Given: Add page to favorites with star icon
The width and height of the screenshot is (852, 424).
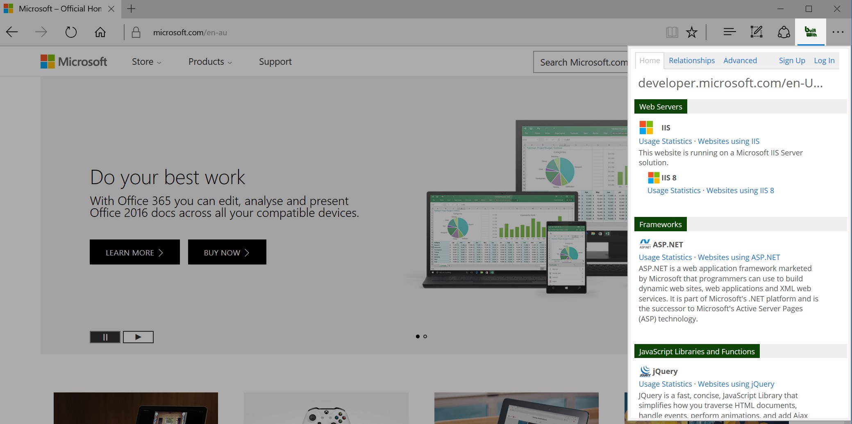Looking at the screenshot, I should [692, 32].
